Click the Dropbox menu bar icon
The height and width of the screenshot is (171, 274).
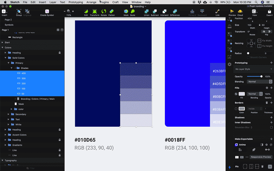point(199,2)
